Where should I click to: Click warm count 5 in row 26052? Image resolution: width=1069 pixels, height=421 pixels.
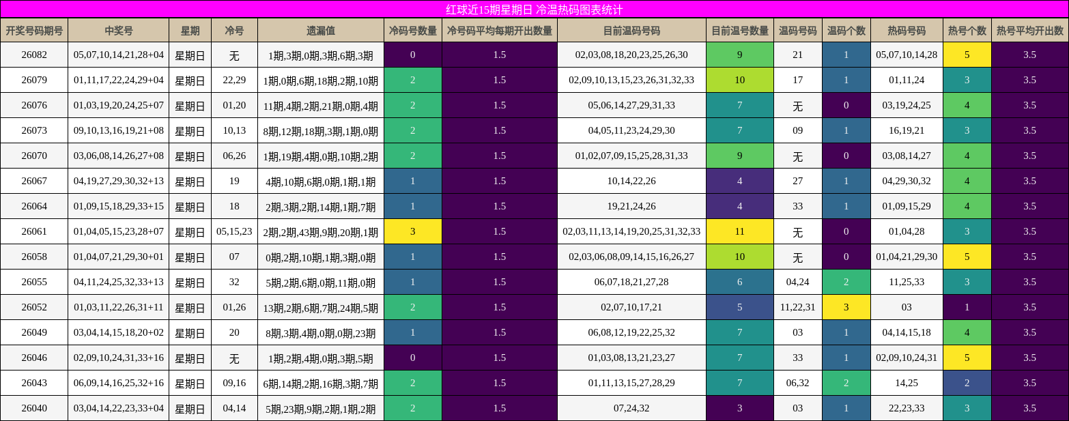740,307
